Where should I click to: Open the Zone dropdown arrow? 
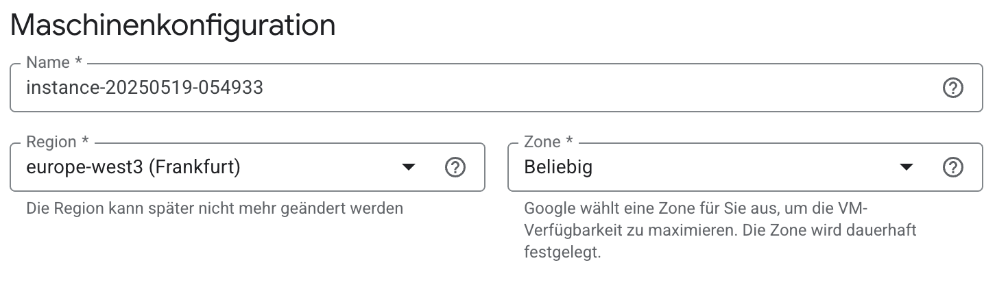coord(907,167)
